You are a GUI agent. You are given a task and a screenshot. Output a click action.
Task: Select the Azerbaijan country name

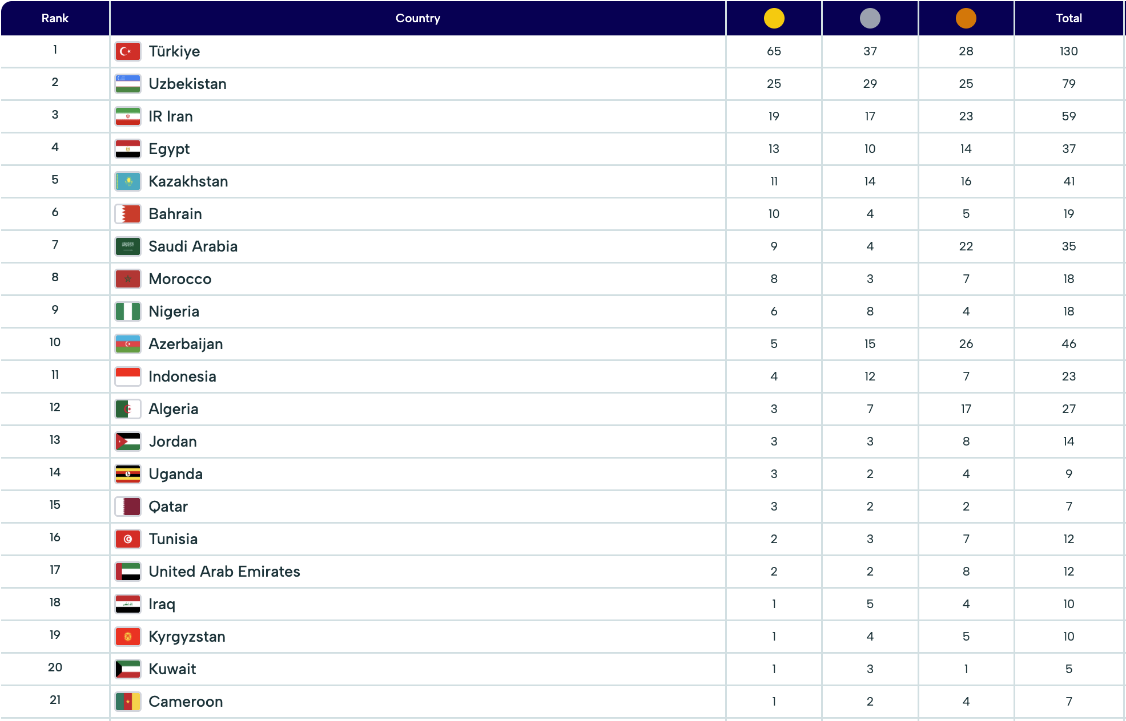(x=186, y=344)
